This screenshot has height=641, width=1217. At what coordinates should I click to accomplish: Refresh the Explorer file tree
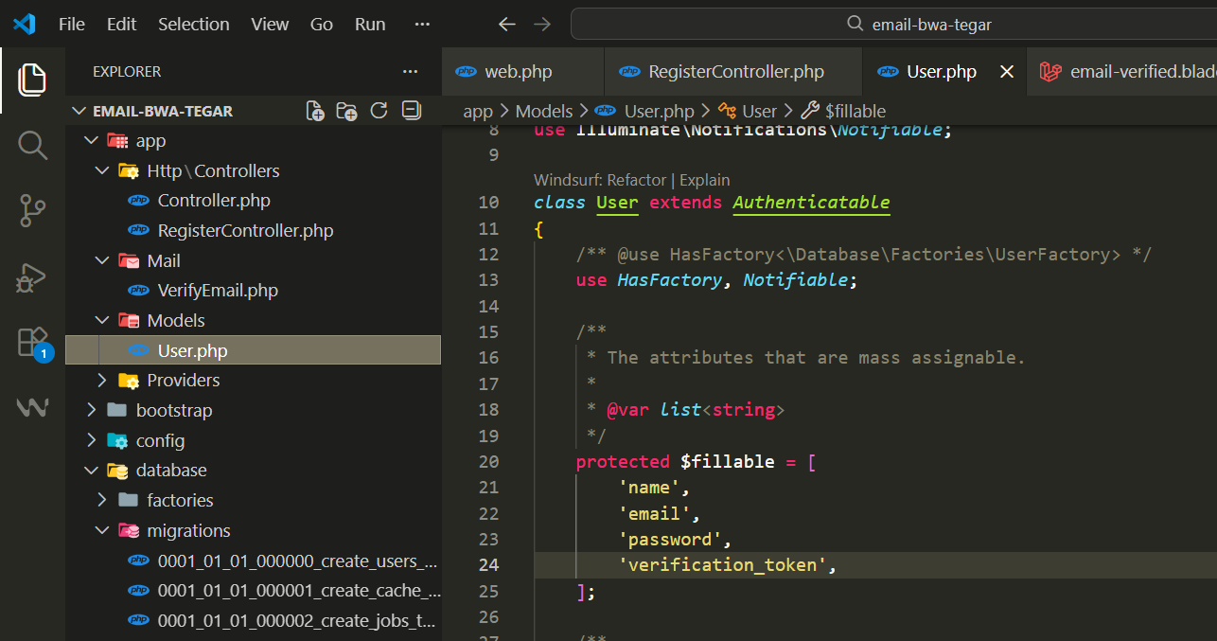(x=379, y=111)
